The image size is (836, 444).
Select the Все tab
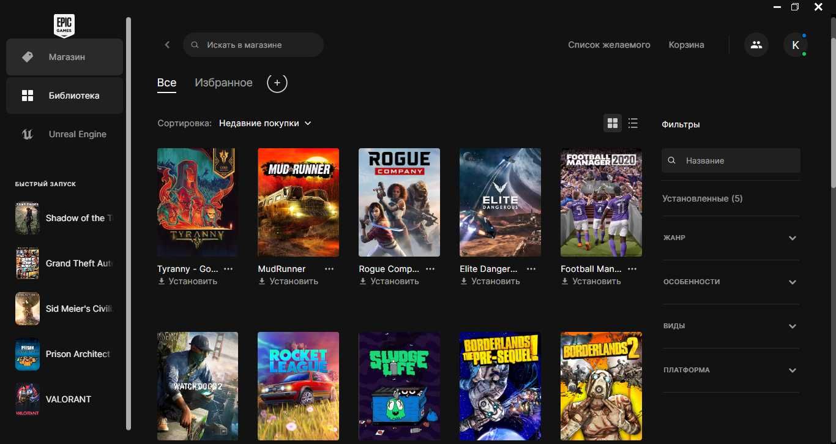pos(166,83)
